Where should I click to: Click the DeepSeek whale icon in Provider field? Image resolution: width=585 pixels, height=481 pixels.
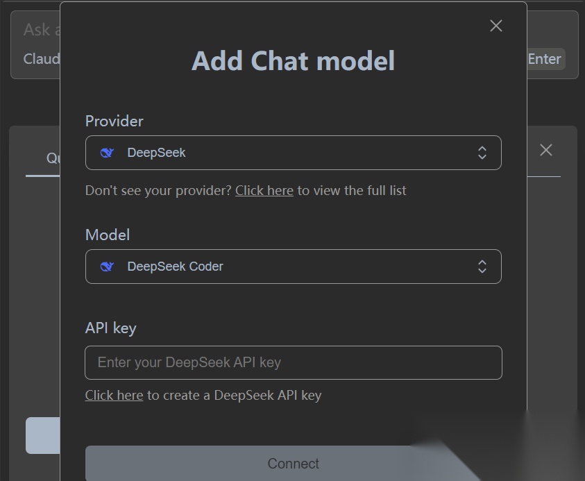(107, 153)
